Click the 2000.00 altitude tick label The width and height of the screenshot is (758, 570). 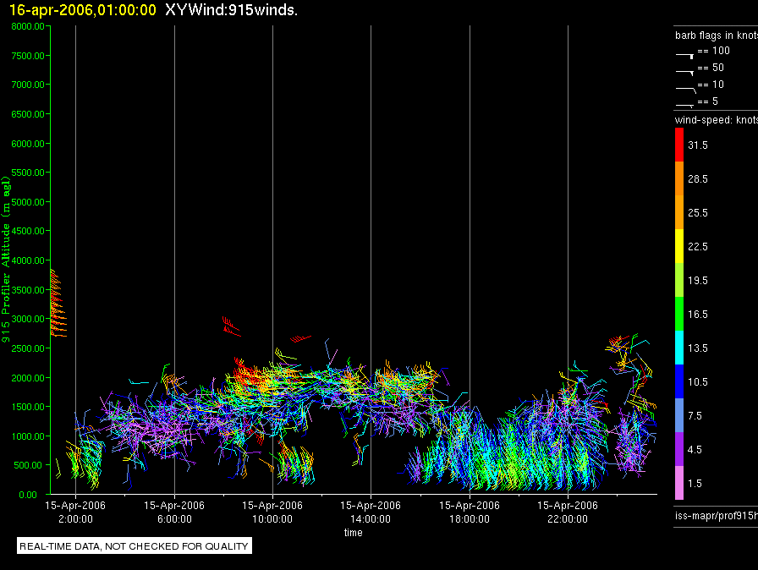28,378
